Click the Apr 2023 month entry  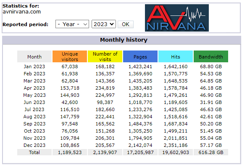coord(34,88)
